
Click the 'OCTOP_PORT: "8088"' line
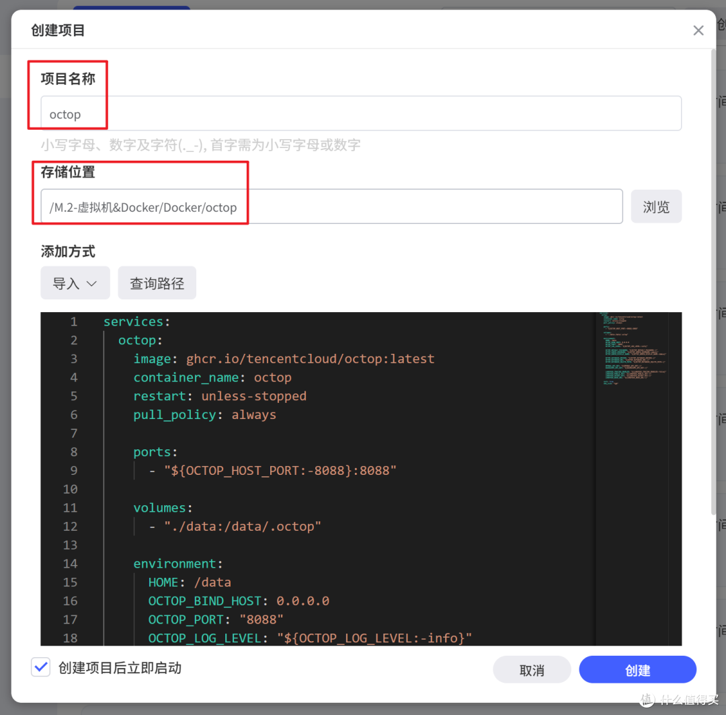(x=216, y=619)
